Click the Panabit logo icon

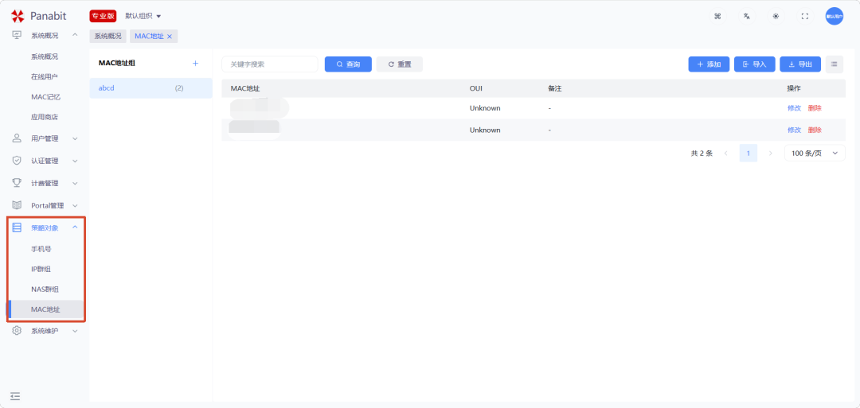18,17
